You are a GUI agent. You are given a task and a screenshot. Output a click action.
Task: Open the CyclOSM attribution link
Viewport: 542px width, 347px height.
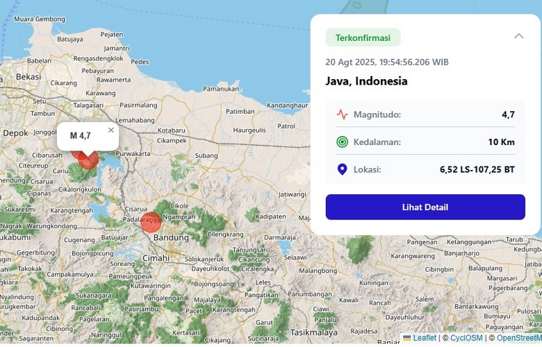click(x=466, y=338)
